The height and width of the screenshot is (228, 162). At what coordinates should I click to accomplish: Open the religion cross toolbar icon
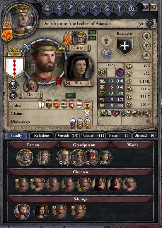pos(120,10)
